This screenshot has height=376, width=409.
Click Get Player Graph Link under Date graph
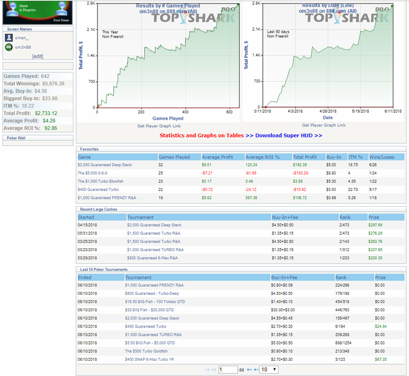324,125
